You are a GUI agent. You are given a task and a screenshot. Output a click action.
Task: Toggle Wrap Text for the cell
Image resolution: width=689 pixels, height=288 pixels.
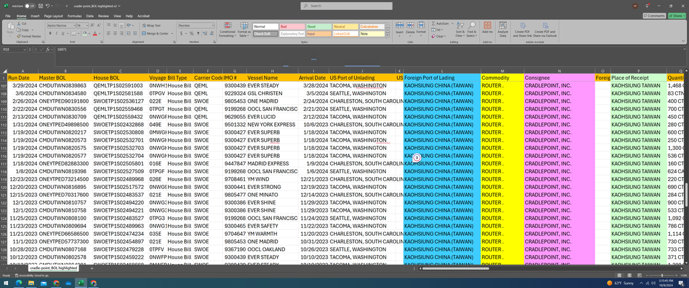[151, 25]
